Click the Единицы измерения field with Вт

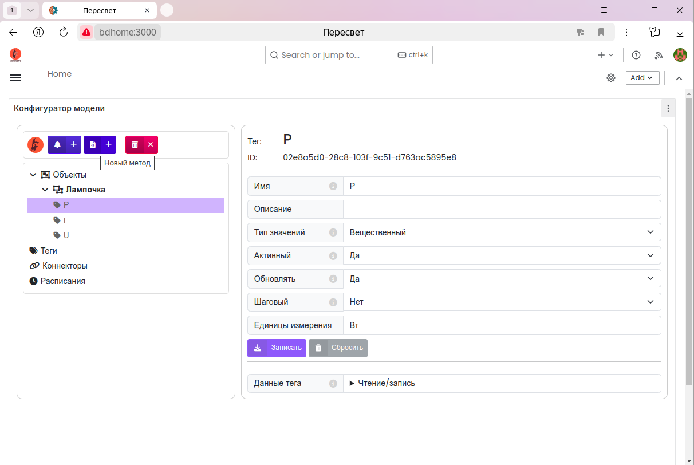(x=502, y=325)
